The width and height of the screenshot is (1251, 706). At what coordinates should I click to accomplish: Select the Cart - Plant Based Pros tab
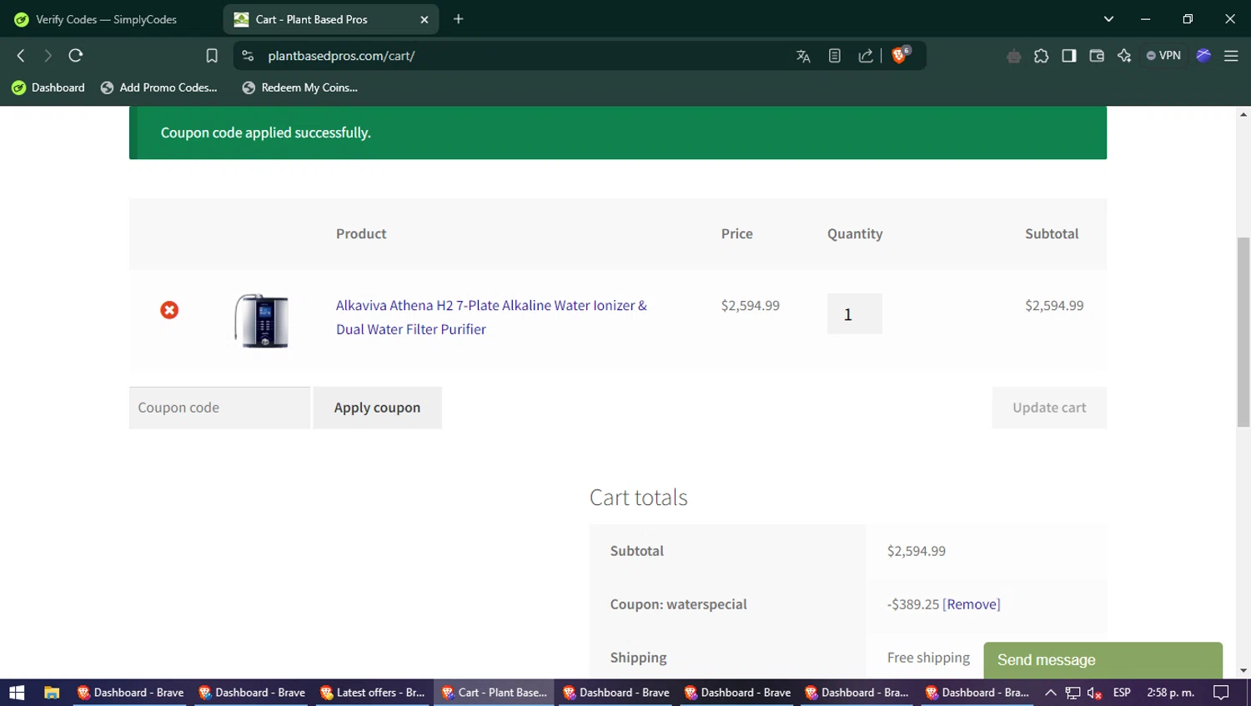[329, 19]
